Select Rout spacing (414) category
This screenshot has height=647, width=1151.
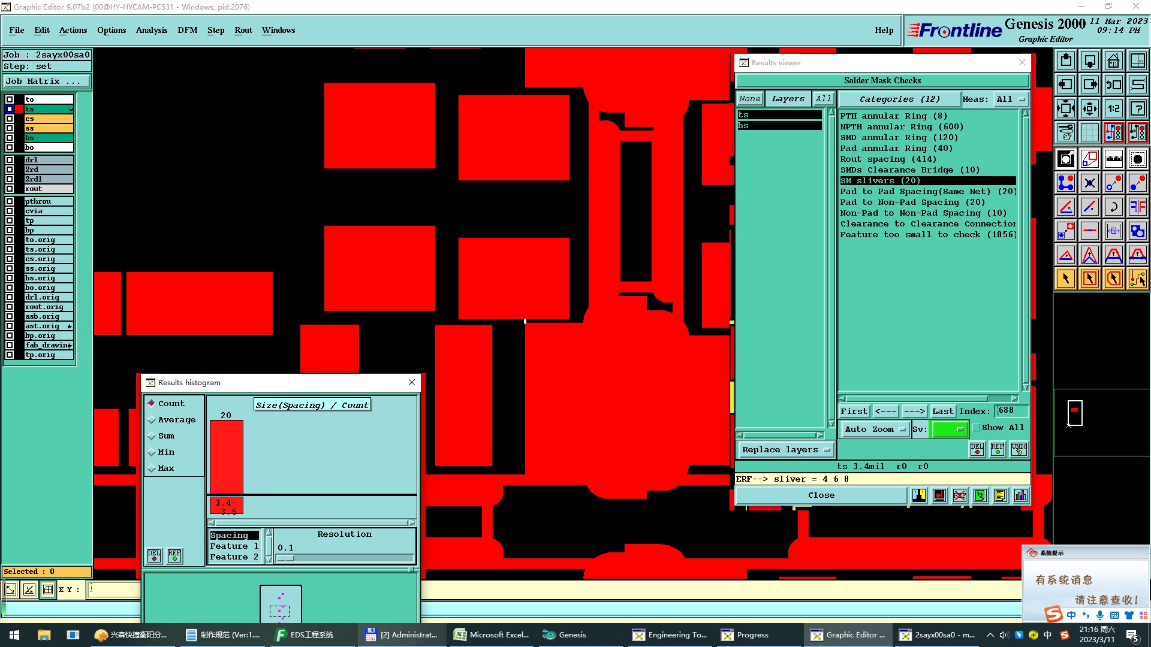[x=887, y=159]
